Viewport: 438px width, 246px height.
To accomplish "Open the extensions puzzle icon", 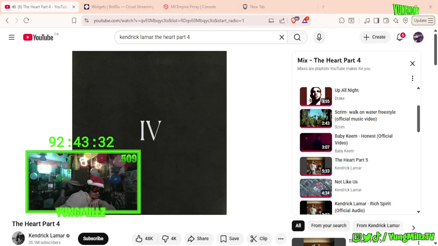I will tap(342, 20).
